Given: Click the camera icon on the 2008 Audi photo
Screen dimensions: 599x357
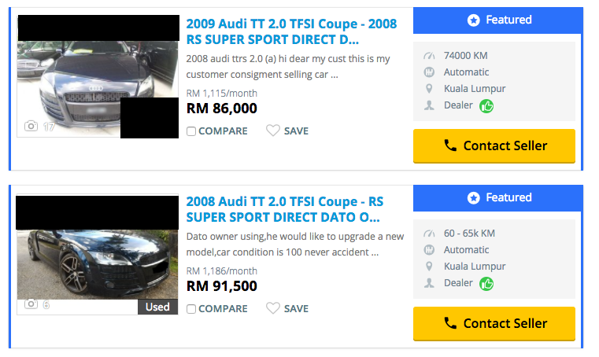Looking at the screenshot, I should pos(31,304).
